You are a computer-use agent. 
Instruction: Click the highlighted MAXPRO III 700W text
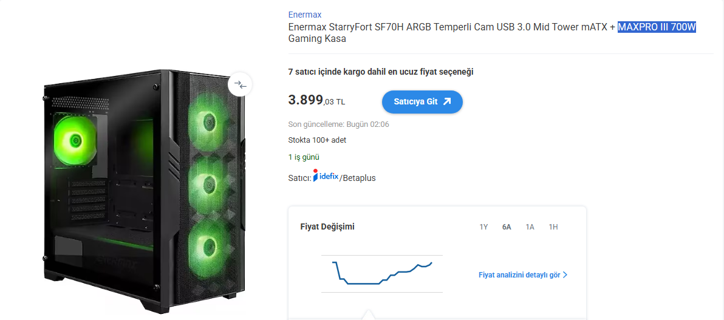[x=657, y=27]
